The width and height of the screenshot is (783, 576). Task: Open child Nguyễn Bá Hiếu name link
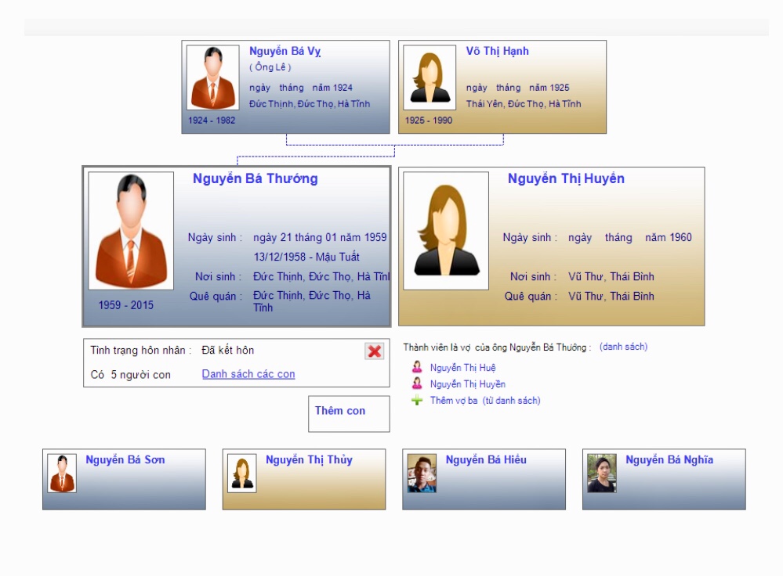486,460
